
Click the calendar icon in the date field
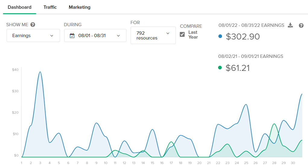point(72,36)
